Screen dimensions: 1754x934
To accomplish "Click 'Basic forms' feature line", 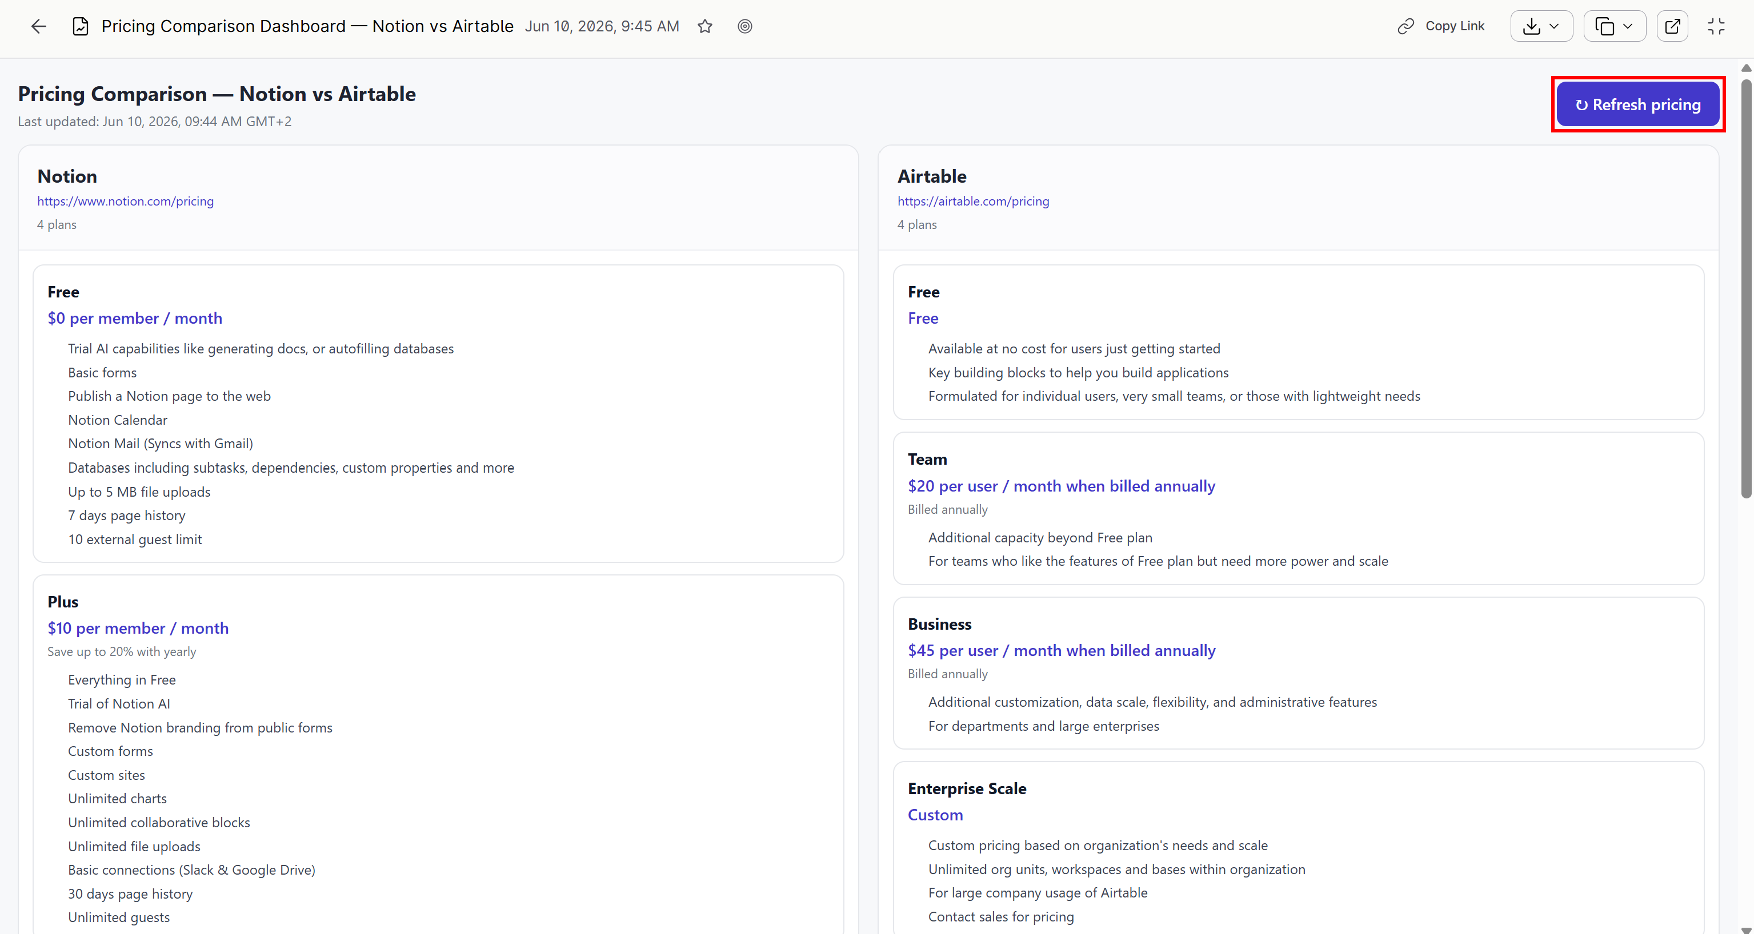I will point(102,373).
